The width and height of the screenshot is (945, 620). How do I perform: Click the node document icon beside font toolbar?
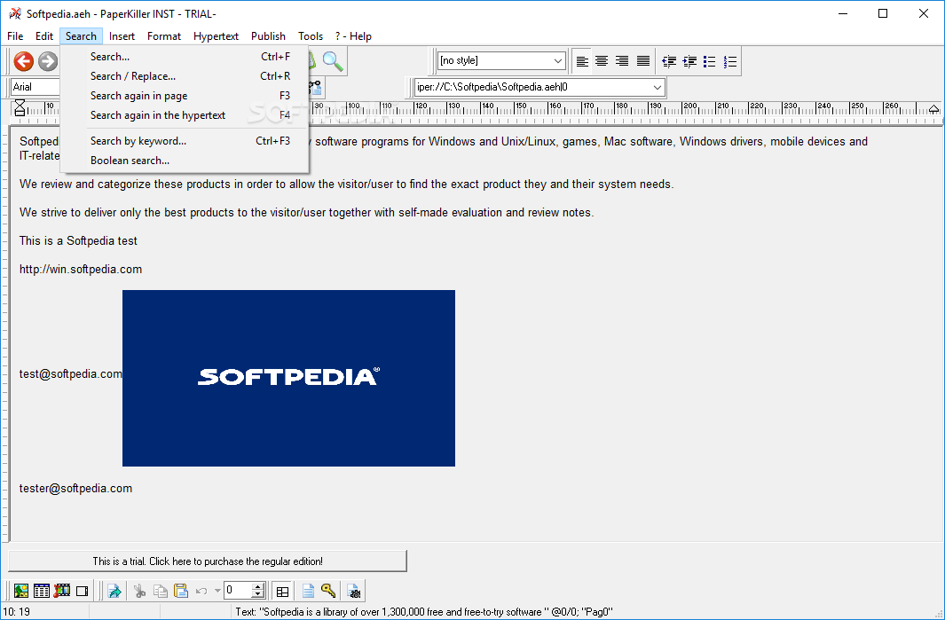click(316, 87)
